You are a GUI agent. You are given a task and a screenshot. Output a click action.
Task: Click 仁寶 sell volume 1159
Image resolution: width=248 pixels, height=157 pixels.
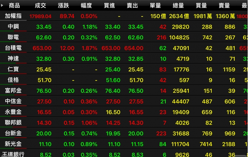(229, 70)
